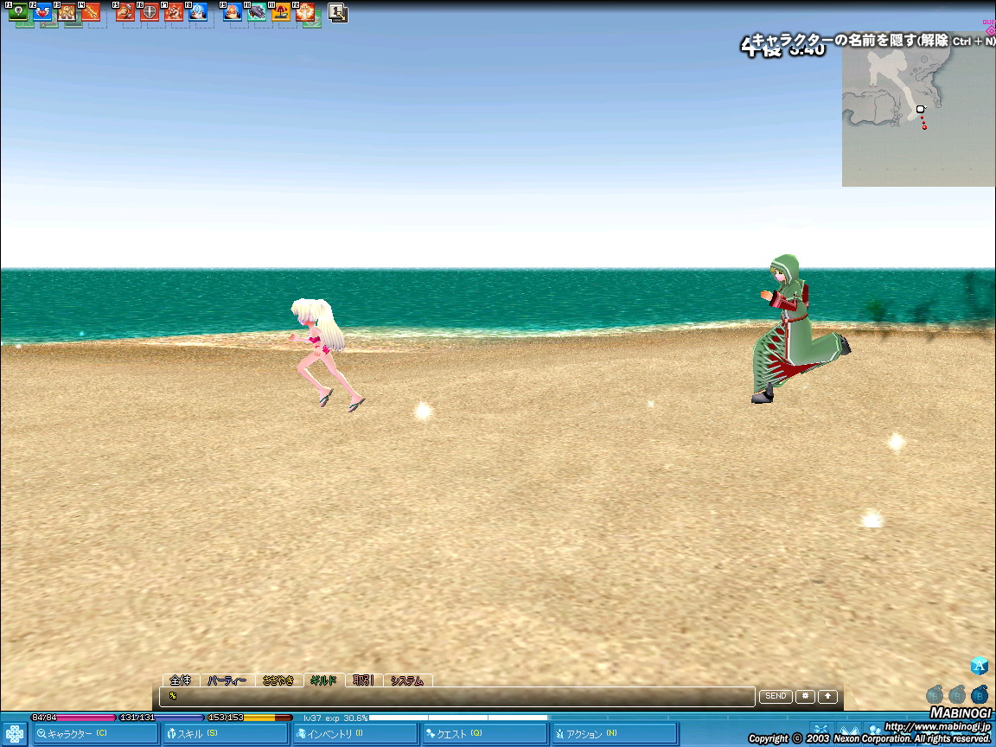Select the 取引 trade chat tab
The height and width of the screenshot is (747, 996).
click(363, 680)
